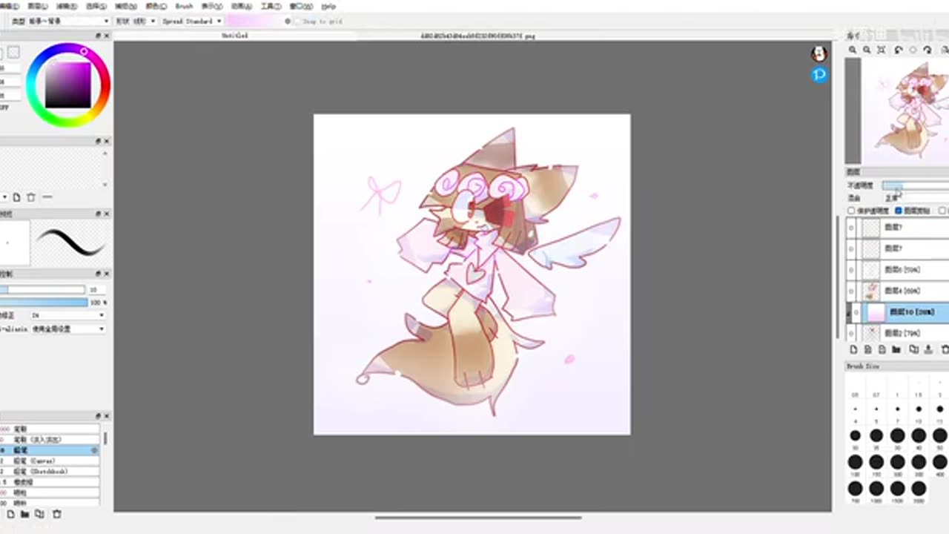Open the anti-aliasing setting dropdown

coord(67,329)
